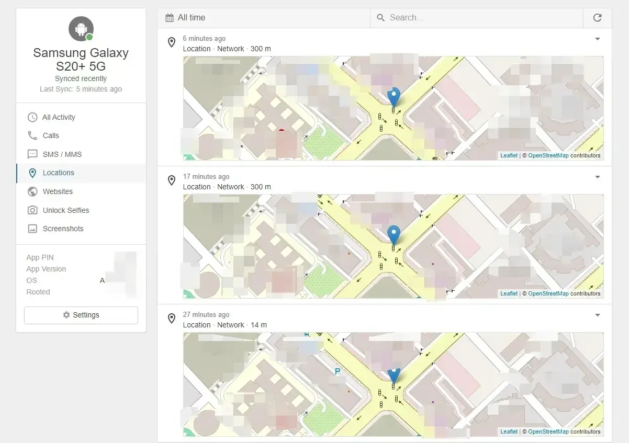Viewport: 629px width, 443px height.
Task: Click the SMS / MMS message bubble icon
Action: click(x=32, y=154)
